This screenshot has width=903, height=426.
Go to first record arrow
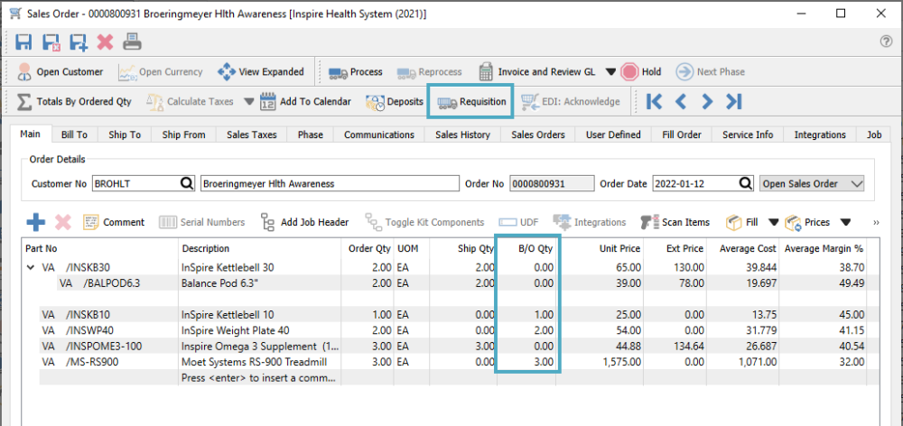(654, 102)
